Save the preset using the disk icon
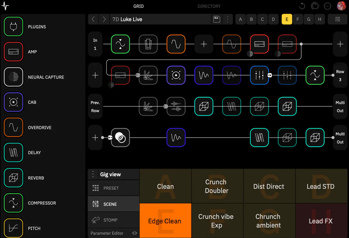 (x=216, y=19)
